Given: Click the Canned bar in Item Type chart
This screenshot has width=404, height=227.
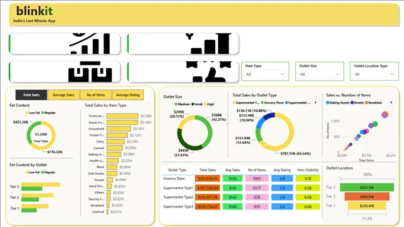Looking at the screenshot, I should point(115,148).
